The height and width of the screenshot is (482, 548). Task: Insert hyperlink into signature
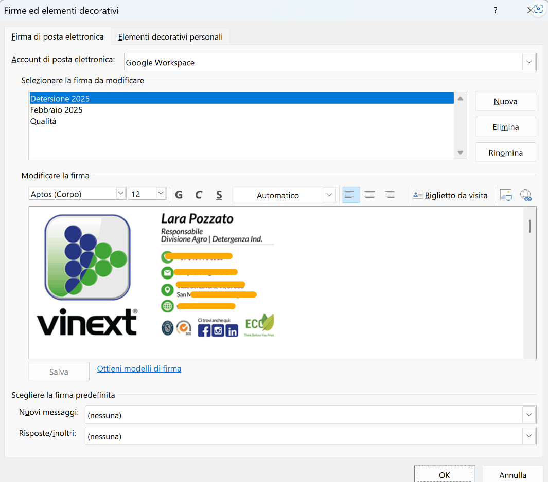tap(526, 195)
